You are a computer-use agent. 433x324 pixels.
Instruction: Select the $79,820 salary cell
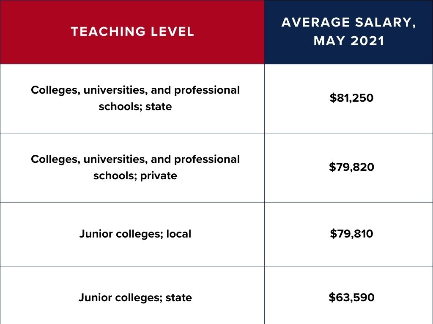tap(351, 167)
